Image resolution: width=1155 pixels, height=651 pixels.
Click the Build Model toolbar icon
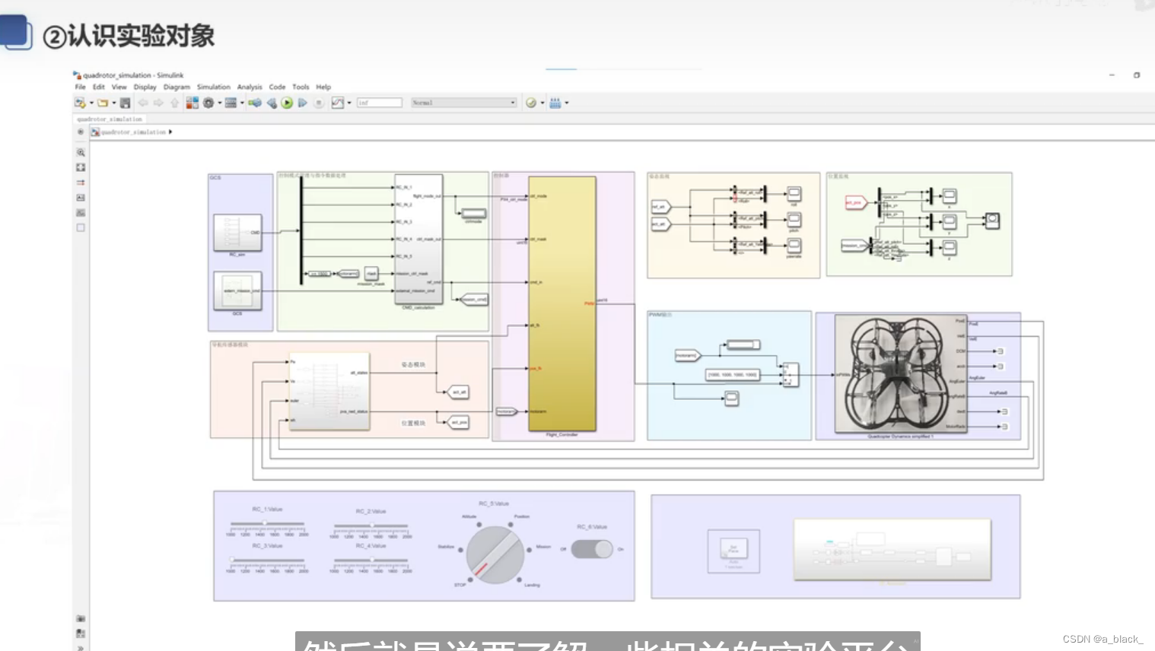pos(555,103)
